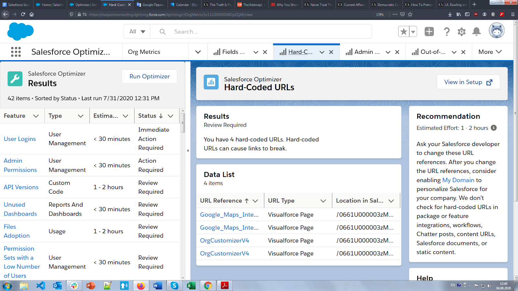Click the info icon beside Estimated Effort
The image size is (518, 291).
pos(494,128)
